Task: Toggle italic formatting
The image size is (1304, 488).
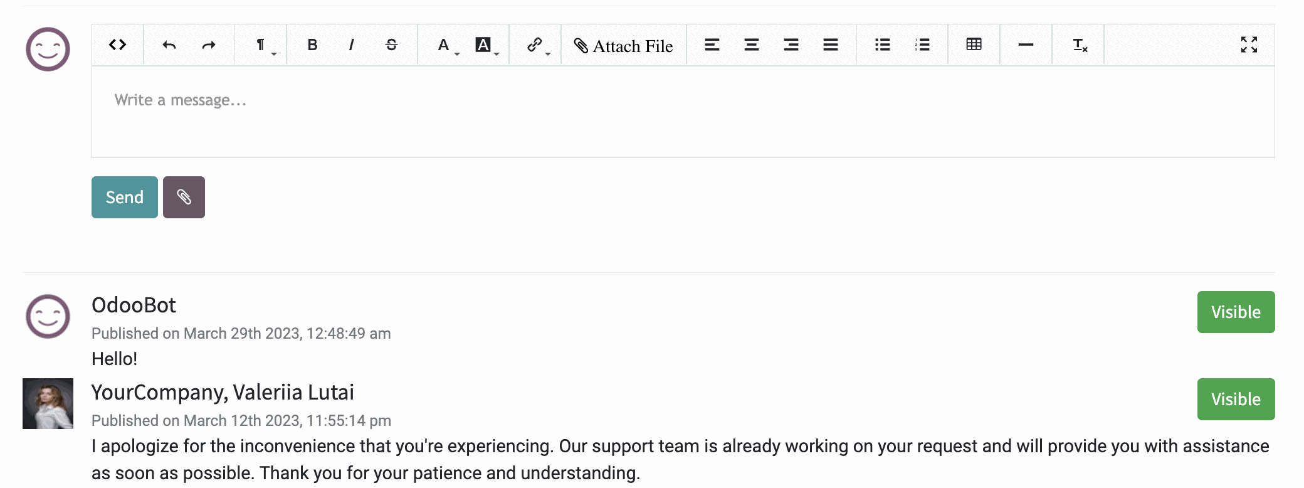Action: coord(352,45)
